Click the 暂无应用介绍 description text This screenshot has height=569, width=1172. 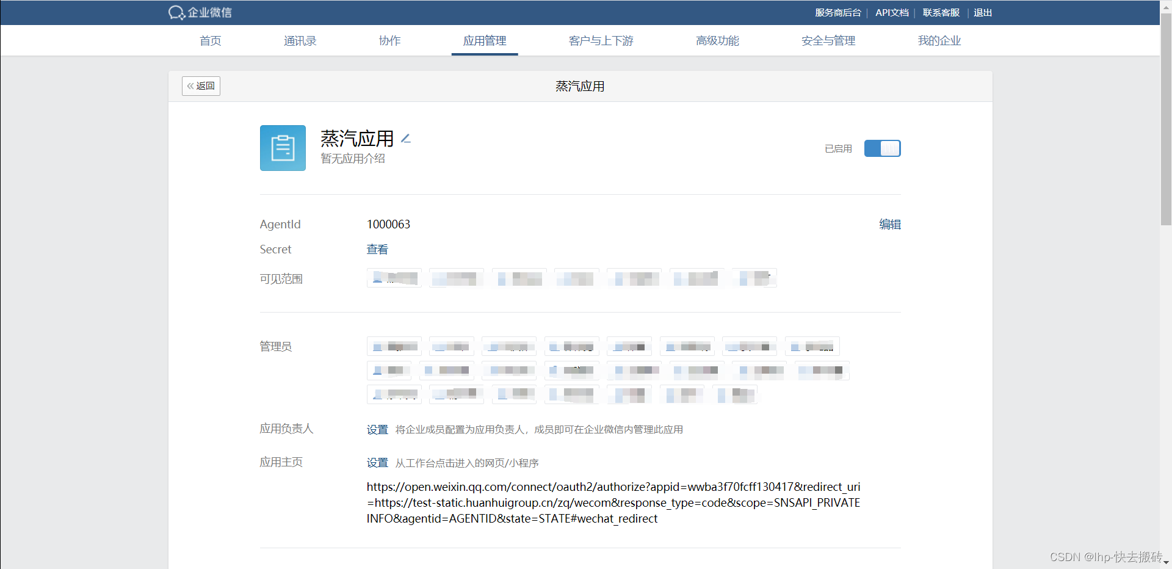click(353, 159)
